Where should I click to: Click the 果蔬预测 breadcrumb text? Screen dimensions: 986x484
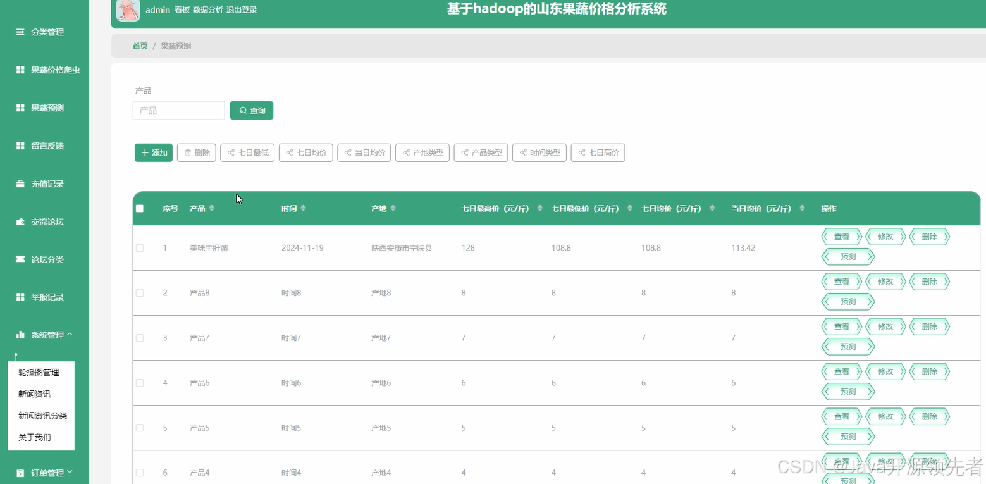[176, 46]
